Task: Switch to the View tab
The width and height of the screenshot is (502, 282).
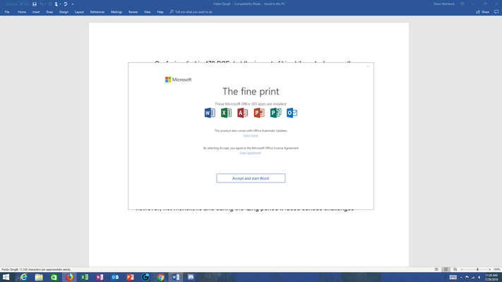Action: point(147,12)
